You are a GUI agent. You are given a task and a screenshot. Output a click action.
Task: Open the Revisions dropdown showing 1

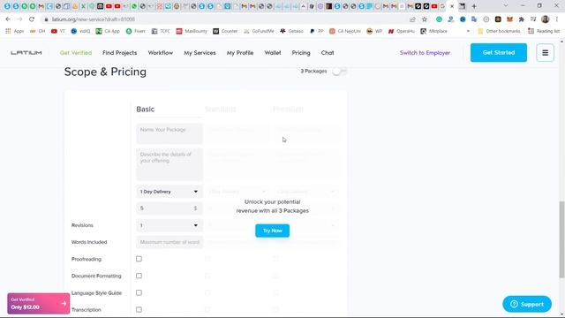[169, 225]
